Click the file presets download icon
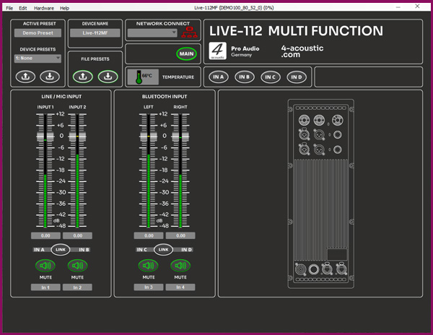This screenshot has width=433, height=335. point(107,76)
